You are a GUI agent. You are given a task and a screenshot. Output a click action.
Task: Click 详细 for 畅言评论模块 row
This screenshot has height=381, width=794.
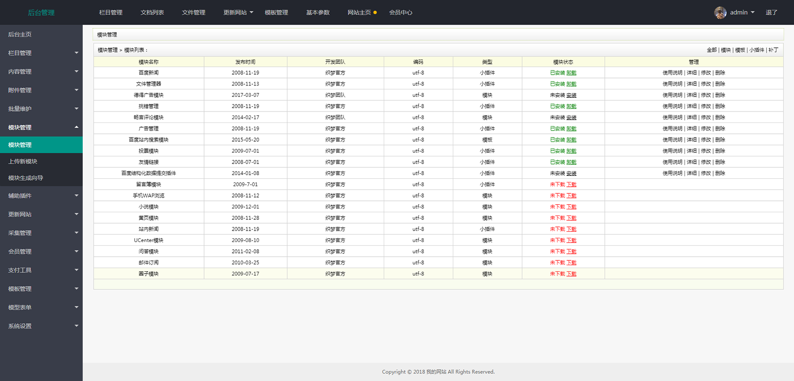click(691, 118)
